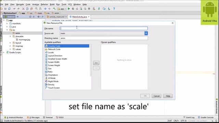Click the Directory name input field
This screenshot has width=219, height=123.
click(x=104, y=38)
